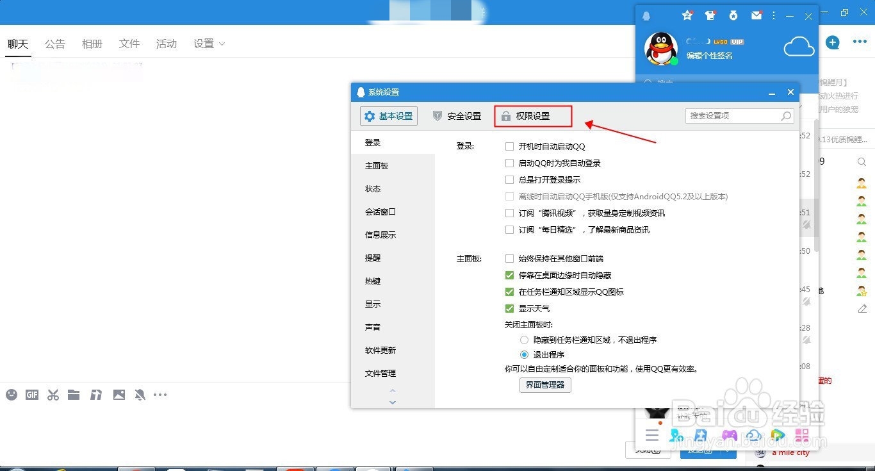The width and height of the screenshot is (875, 471).
Task: Click the 界面管理器 button
Action: pyautogui.click(x=545, y=385)
